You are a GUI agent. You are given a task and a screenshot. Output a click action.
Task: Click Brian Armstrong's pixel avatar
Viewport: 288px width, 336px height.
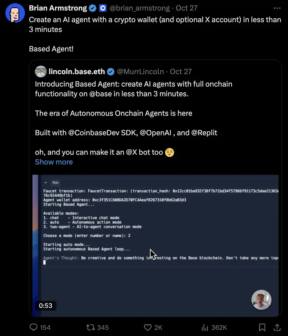pyautogui.click(x=15, y=13)
